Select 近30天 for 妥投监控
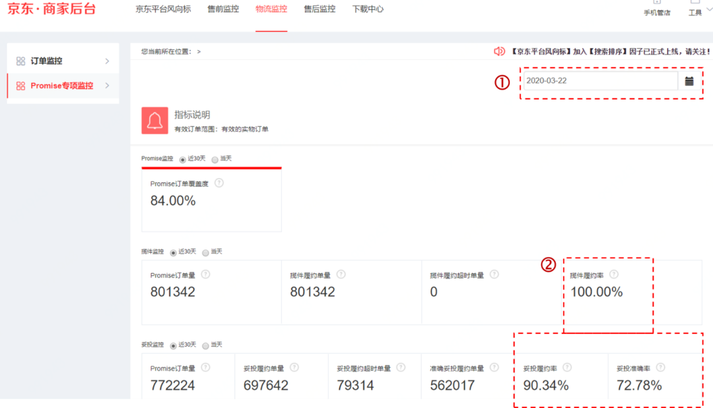Viewport: 713px width, 408px height. click(173, 346)
